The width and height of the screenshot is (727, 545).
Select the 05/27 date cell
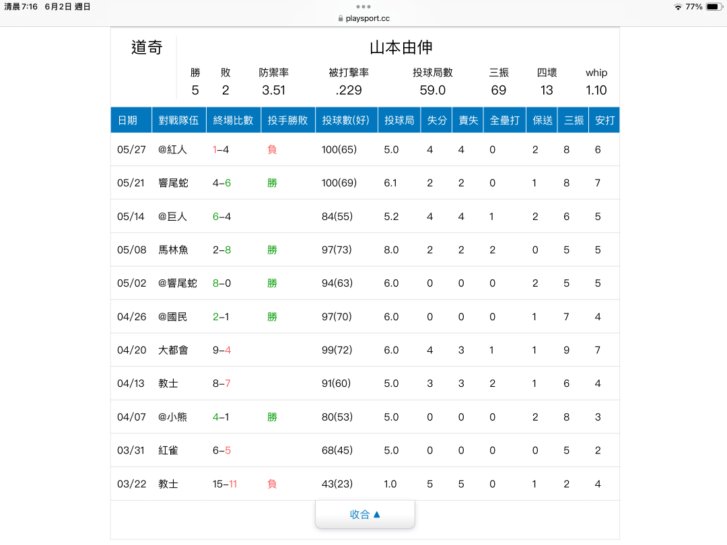pos(131,149)
